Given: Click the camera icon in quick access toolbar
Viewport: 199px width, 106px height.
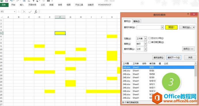Looking at the screenshot, I should coord(48,1).
